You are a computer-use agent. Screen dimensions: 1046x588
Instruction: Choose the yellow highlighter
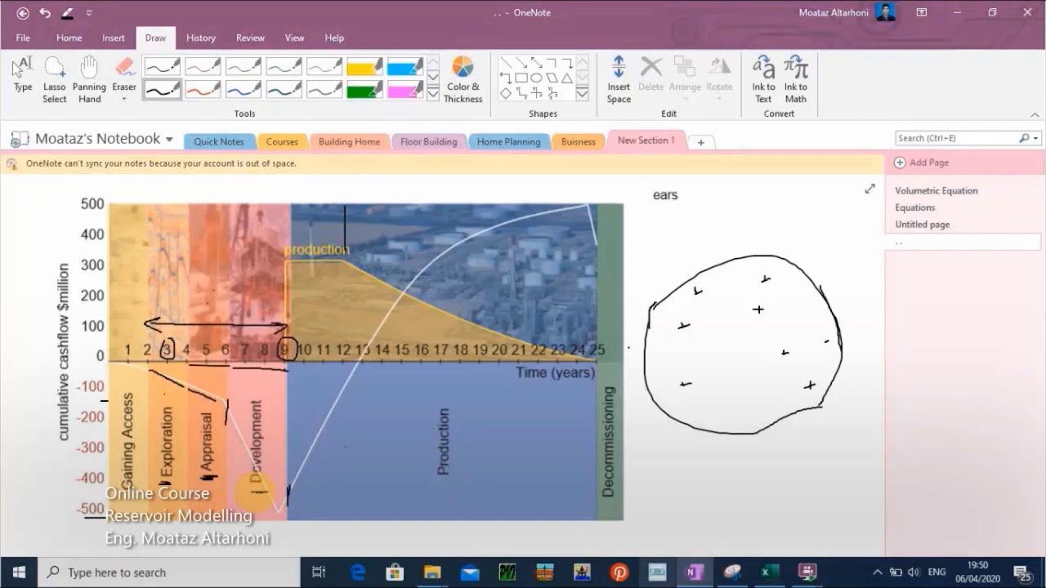coord(364,66)
